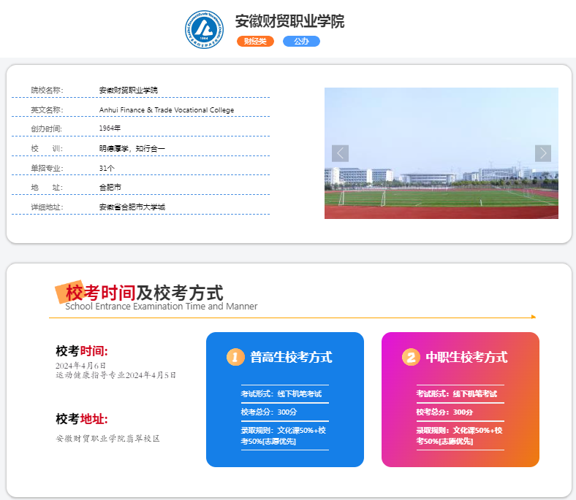Click the 院校名称 field label

click(47, 91)
